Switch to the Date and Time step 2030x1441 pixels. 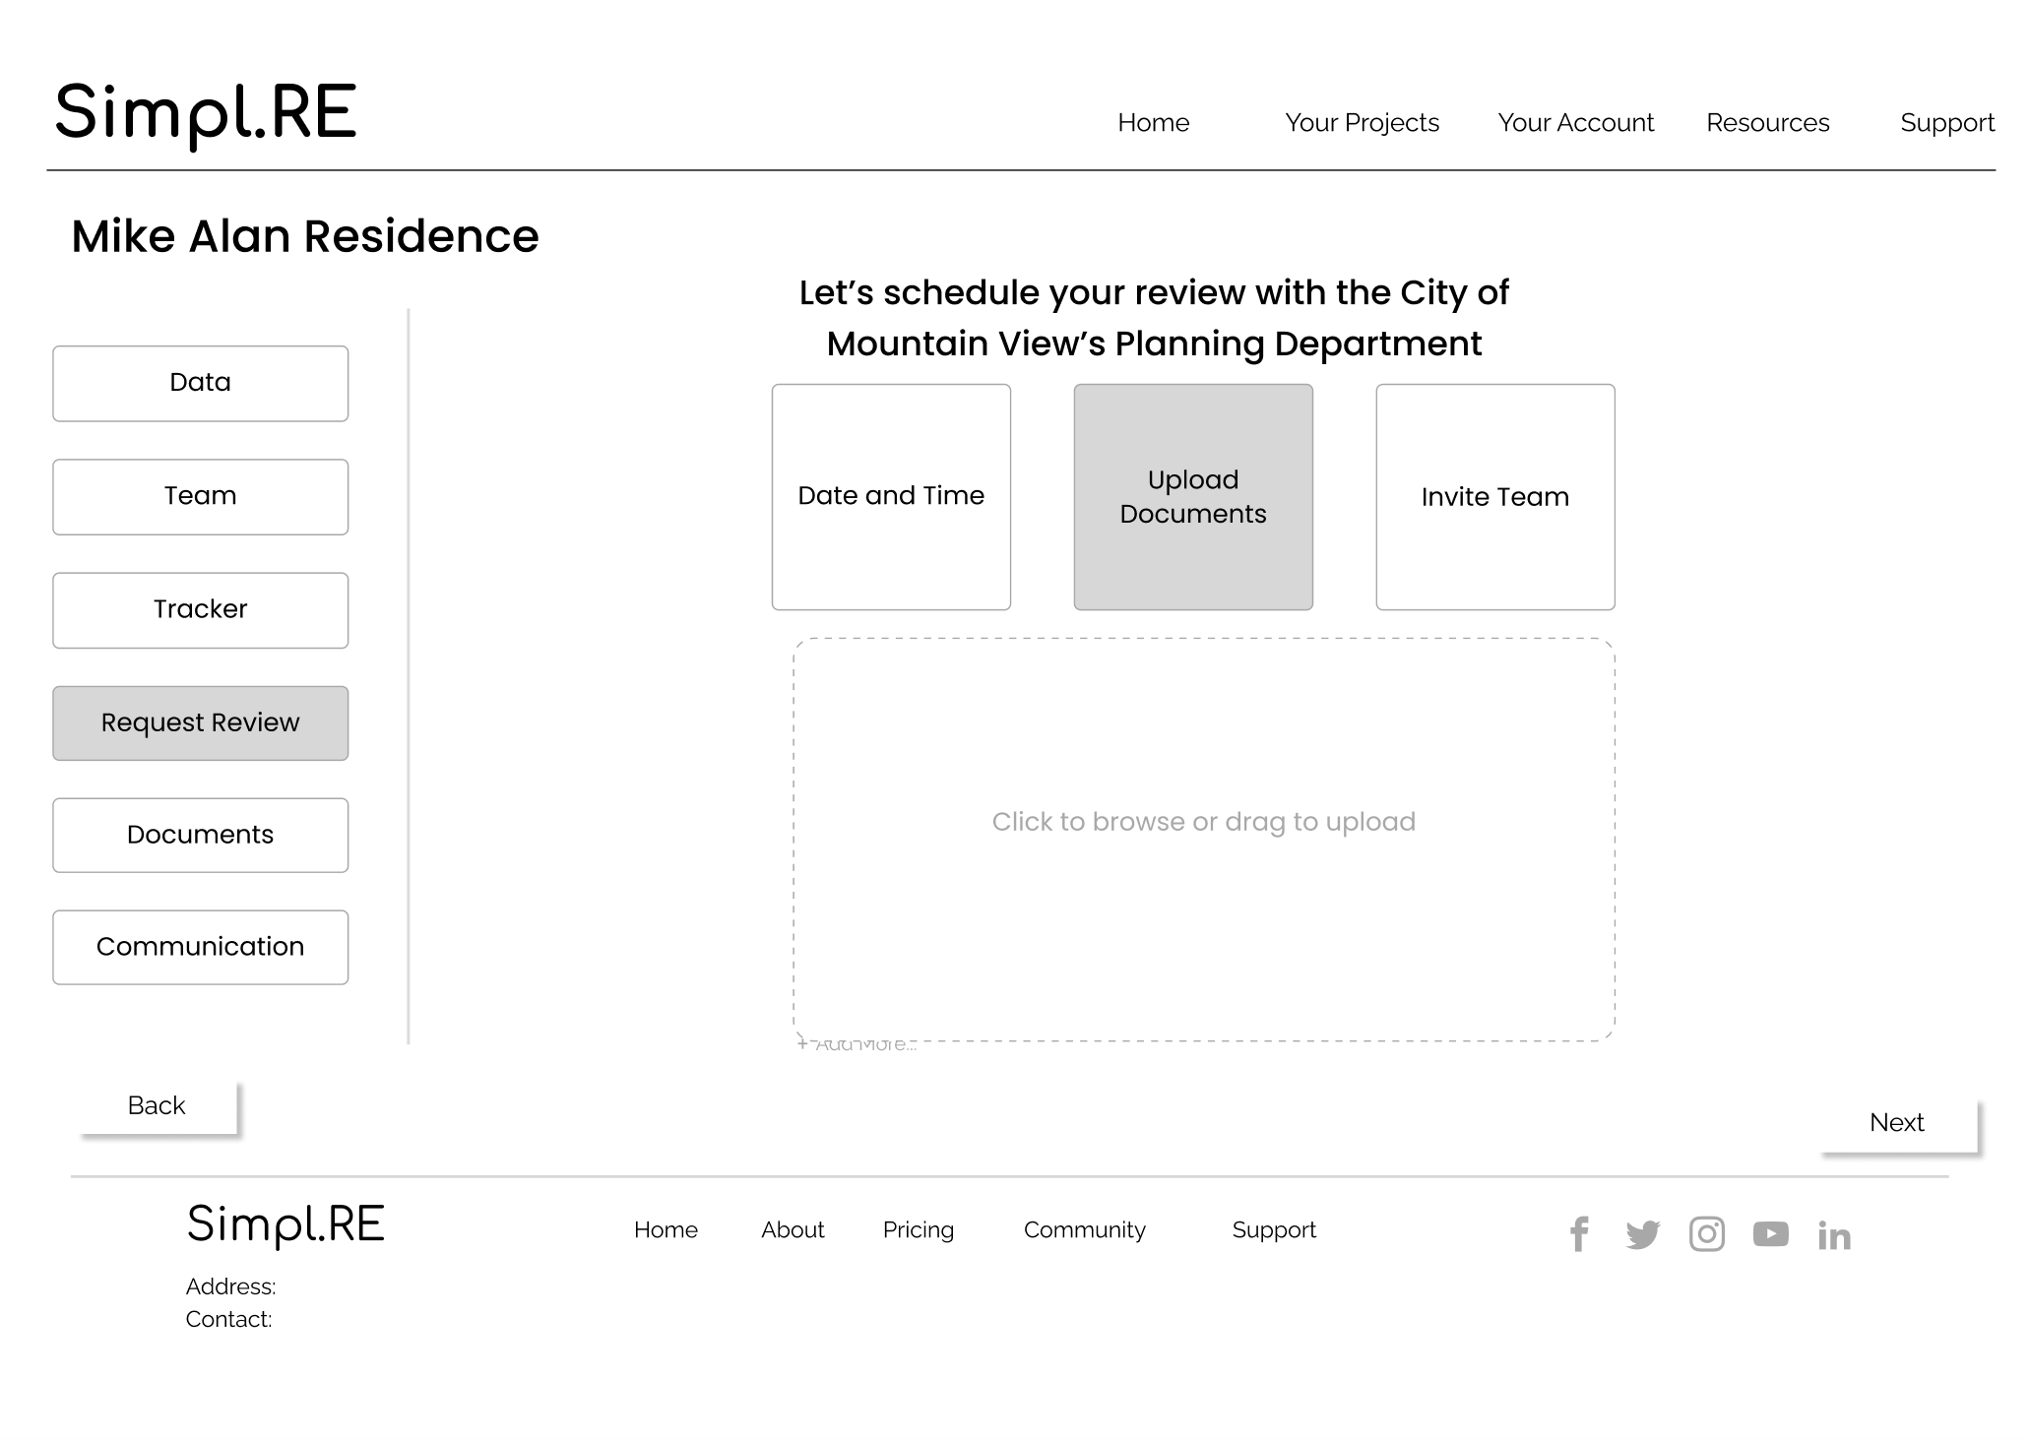tap(891, 497)
